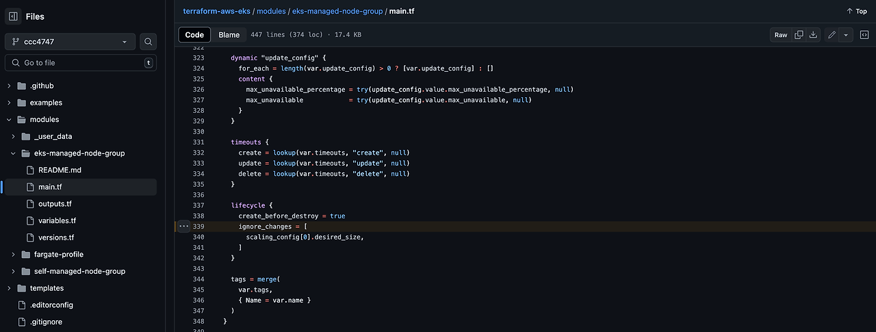Go to eks-managed-node-group breadcrumb link
Viewport: 876px width, 332px height.
(x=337, y=11)
